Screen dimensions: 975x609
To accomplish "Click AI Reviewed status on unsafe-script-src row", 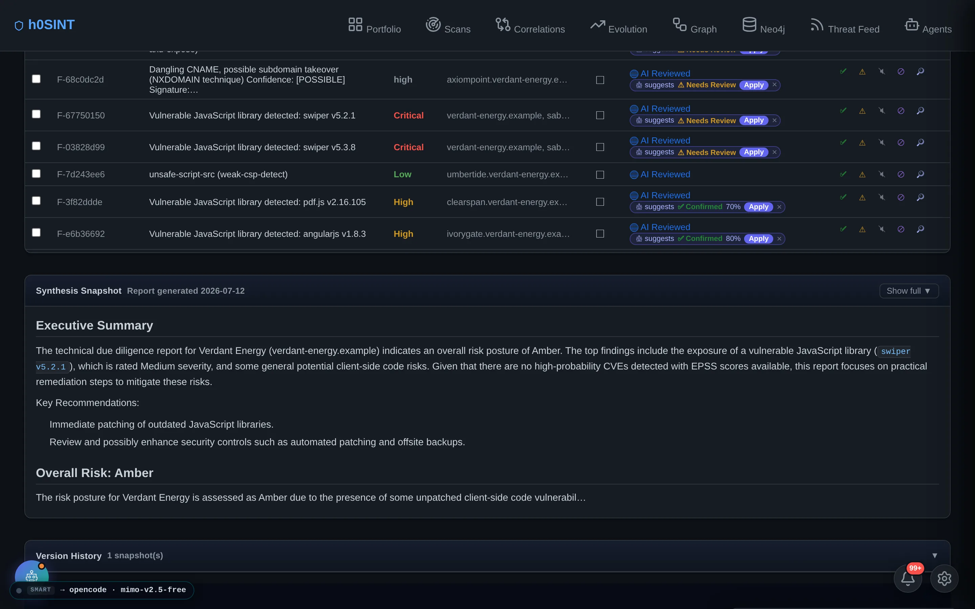I will [x=660, y=174].
